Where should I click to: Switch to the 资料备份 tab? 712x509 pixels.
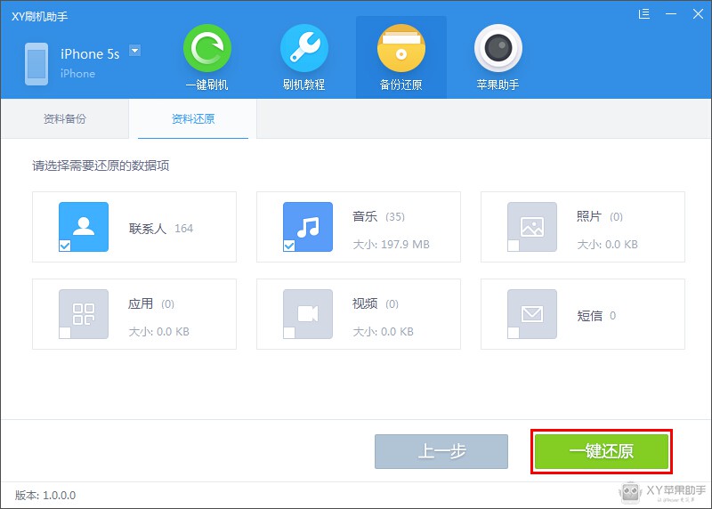[65, 119]
